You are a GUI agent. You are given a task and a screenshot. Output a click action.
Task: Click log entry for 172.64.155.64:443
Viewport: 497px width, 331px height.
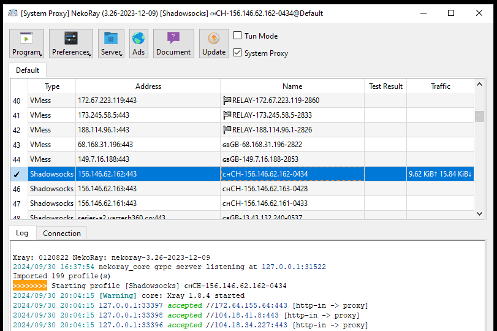click(x=191, y=305)
